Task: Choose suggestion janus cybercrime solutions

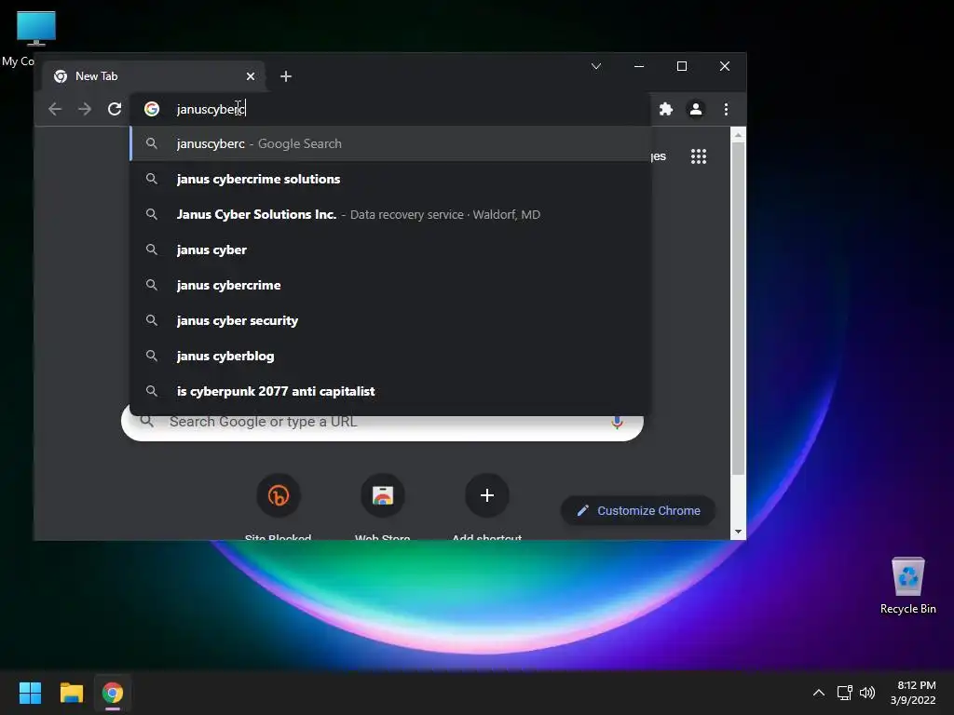Action: 390,179
